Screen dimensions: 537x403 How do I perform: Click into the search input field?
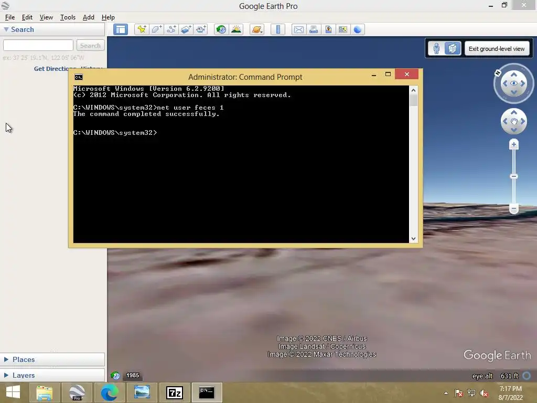pyautogui.click(x=38, y=45)
